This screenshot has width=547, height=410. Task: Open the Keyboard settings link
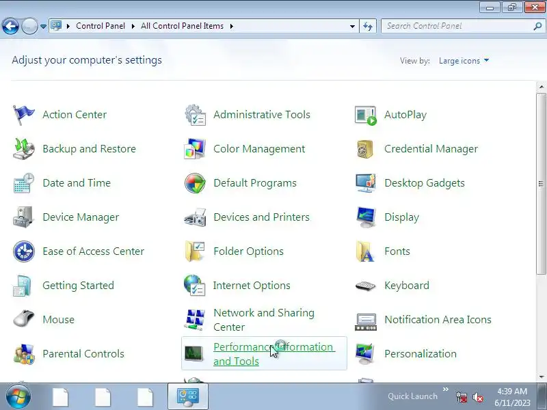(x=407, y=286)
